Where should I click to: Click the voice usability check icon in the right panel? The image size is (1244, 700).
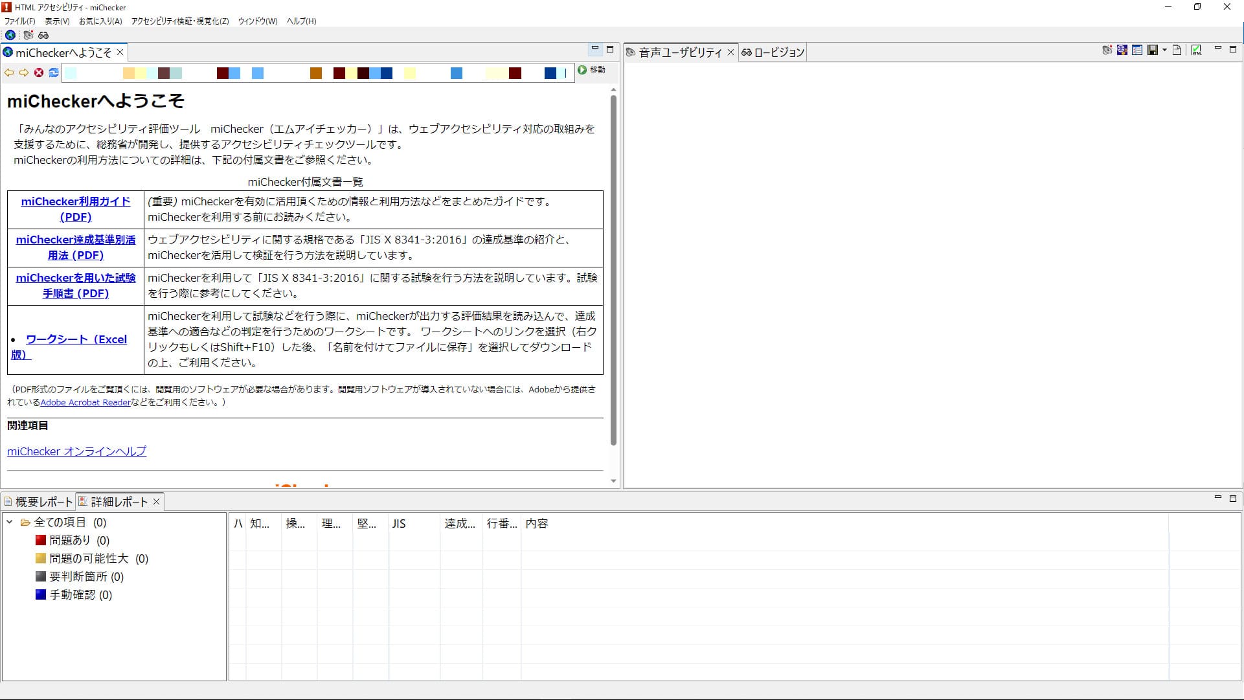pos(1107,50)
